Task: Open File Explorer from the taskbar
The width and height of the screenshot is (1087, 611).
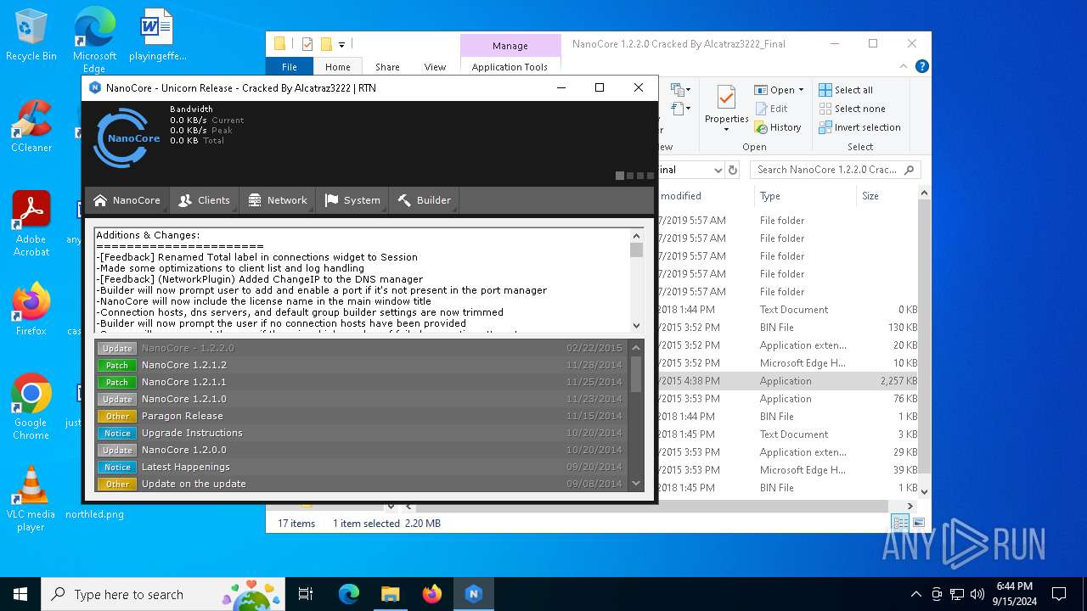Action: 390,594
